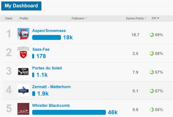This screenshot has height=117, width=173.
Task: Toggle PPI sort with blue arrow
Action: 158,19
